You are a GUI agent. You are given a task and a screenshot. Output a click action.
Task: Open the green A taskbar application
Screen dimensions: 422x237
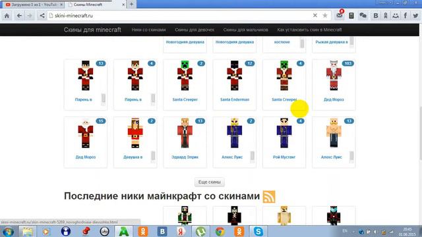123,231
